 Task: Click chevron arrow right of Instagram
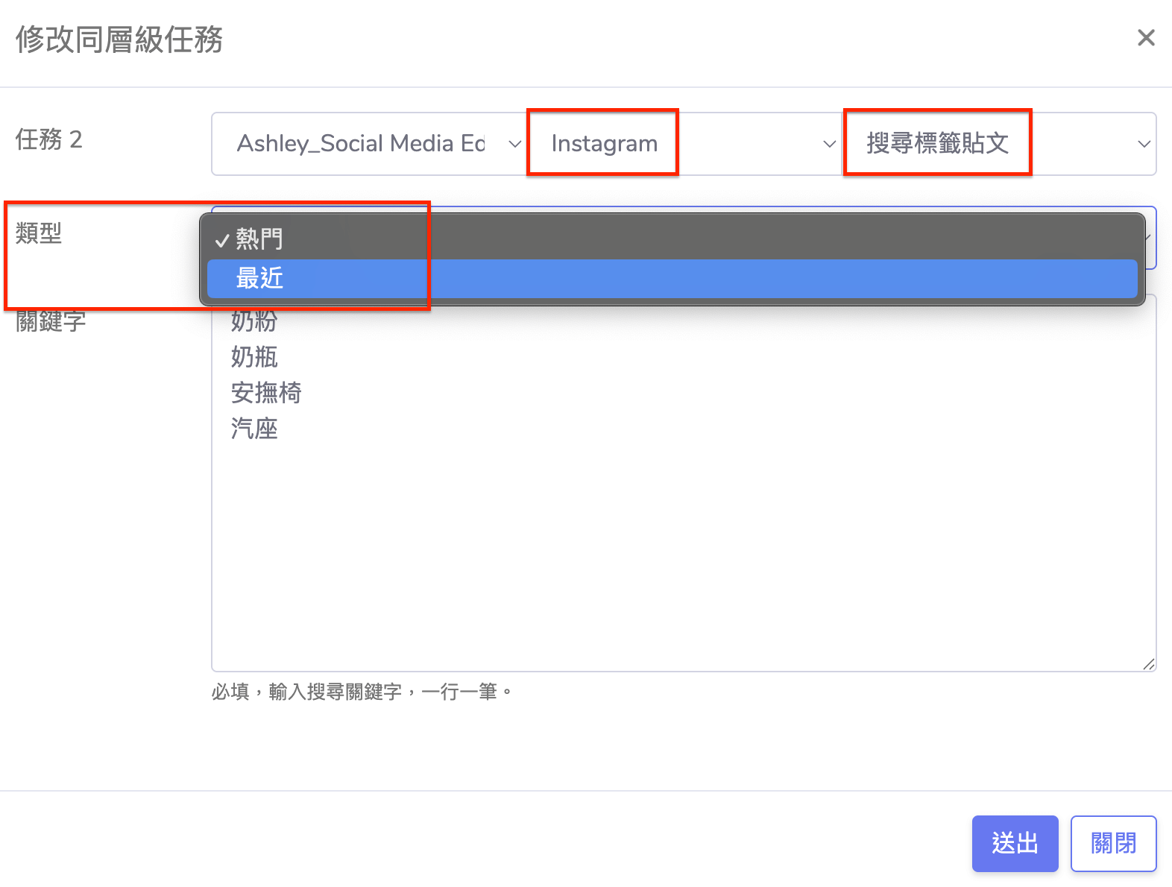click(829, 144)
